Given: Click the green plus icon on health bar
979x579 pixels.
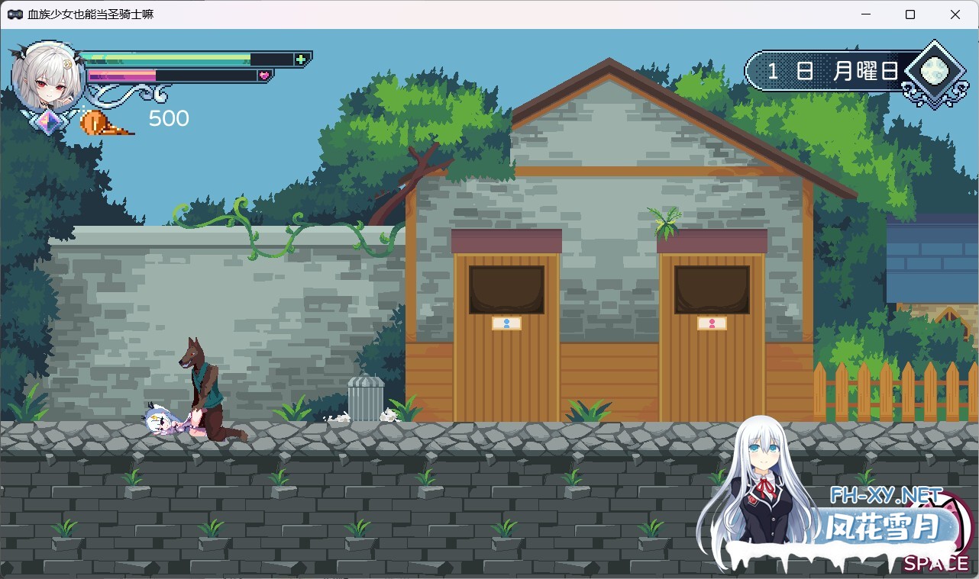Looking at the screenshot, I should point(301,59).
